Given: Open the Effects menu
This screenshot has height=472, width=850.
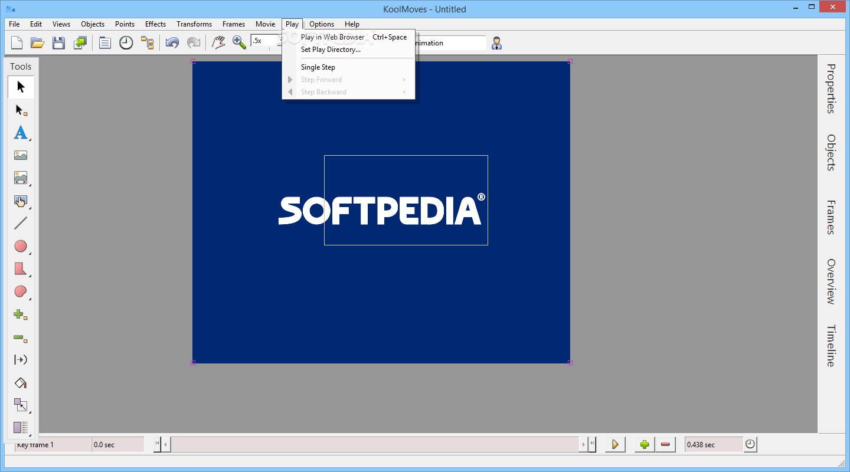Looking at the screenshot, I should [155, 24].
